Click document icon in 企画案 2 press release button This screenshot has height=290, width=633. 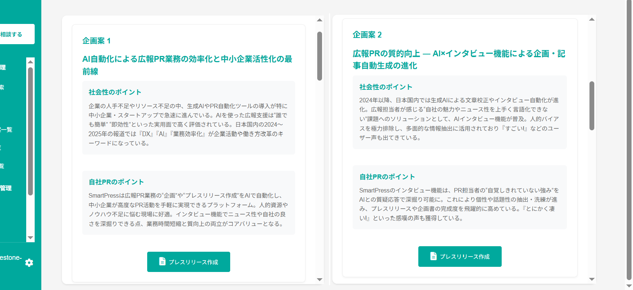[x=433, y=256]
